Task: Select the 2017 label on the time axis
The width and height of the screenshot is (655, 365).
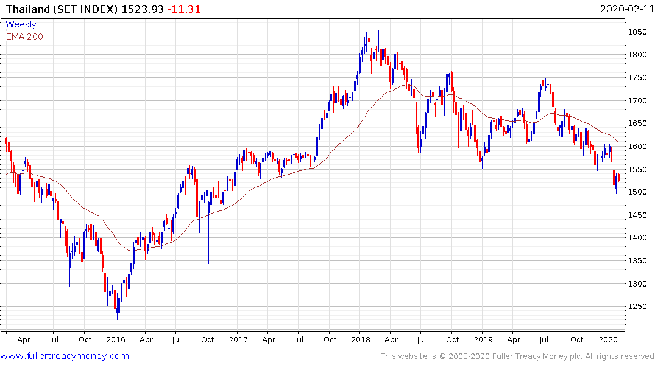Action: coord(238,340)
